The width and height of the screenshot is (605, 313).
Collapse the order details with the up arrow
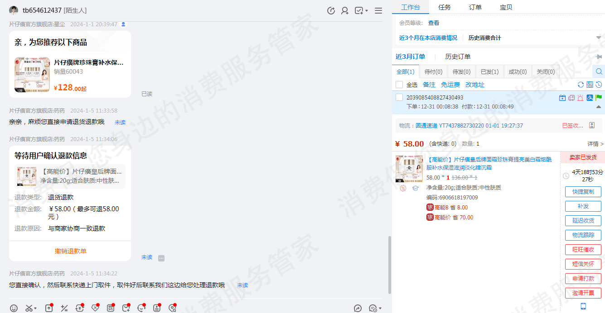pos(599,107)
